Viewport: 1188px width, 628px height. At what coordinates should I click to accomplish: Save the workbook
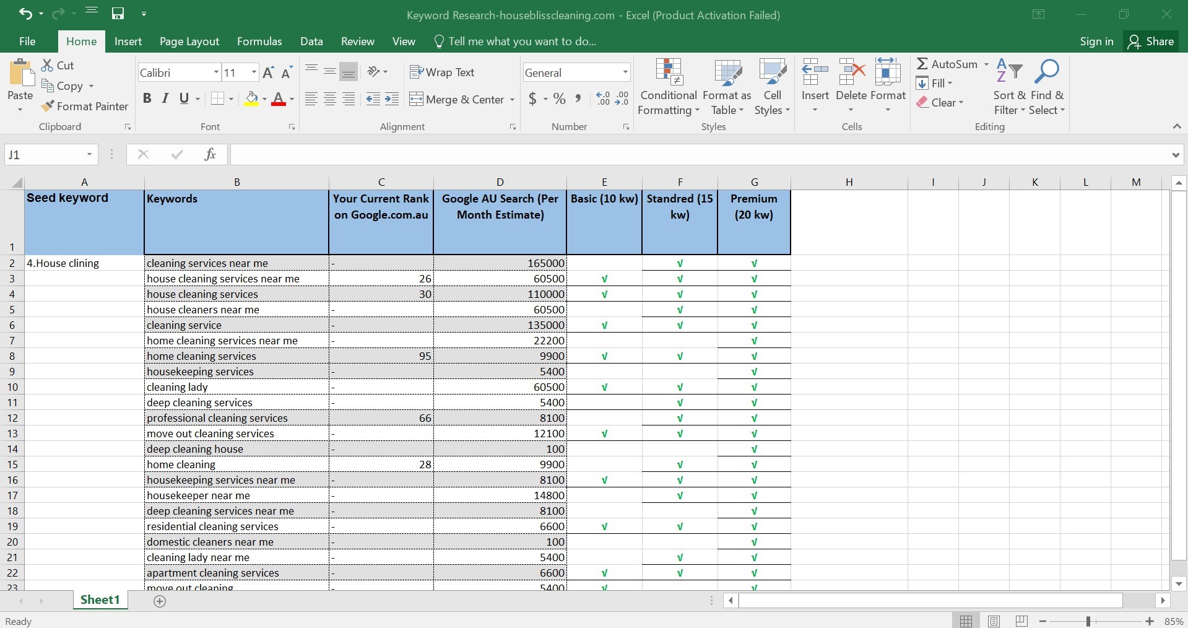coord(118,14)
